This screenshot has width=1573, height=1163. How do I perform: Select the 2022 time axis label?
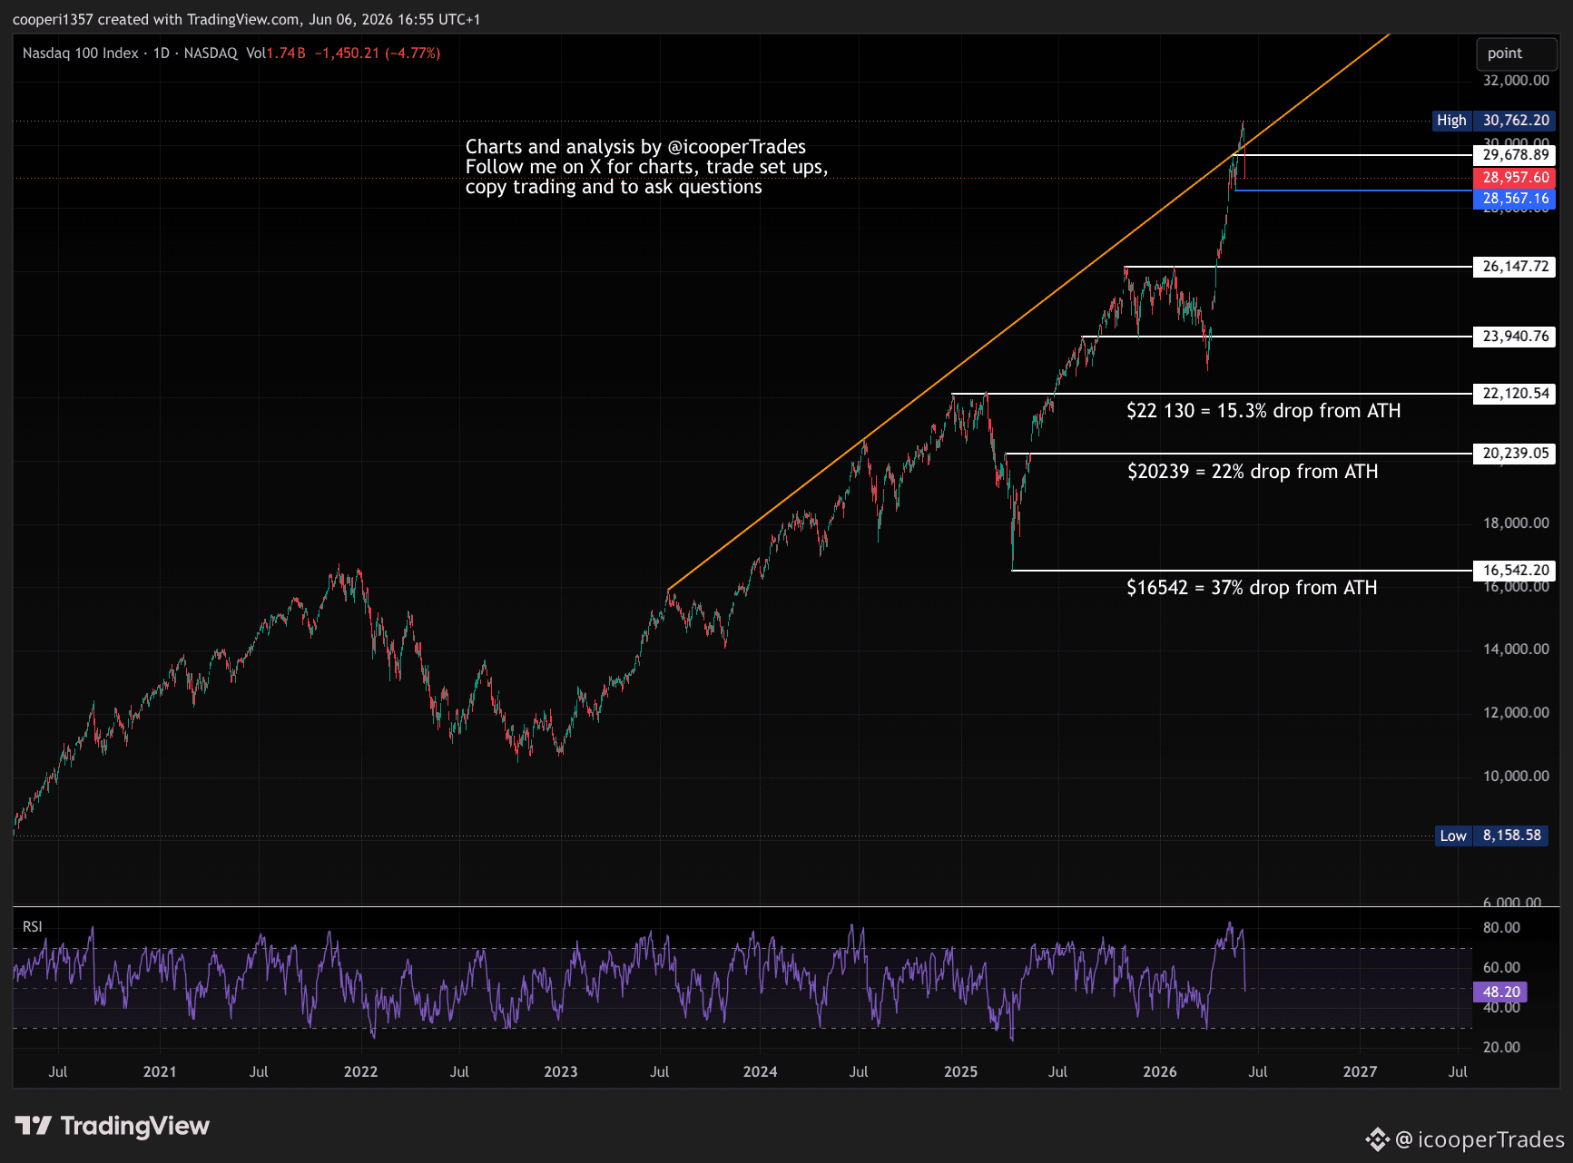(360, 1071)
